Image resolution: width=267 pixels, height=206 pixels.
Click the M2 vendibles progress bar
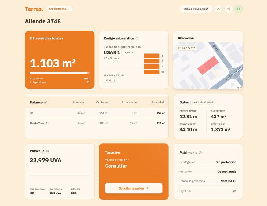click(x=59, y=73)
